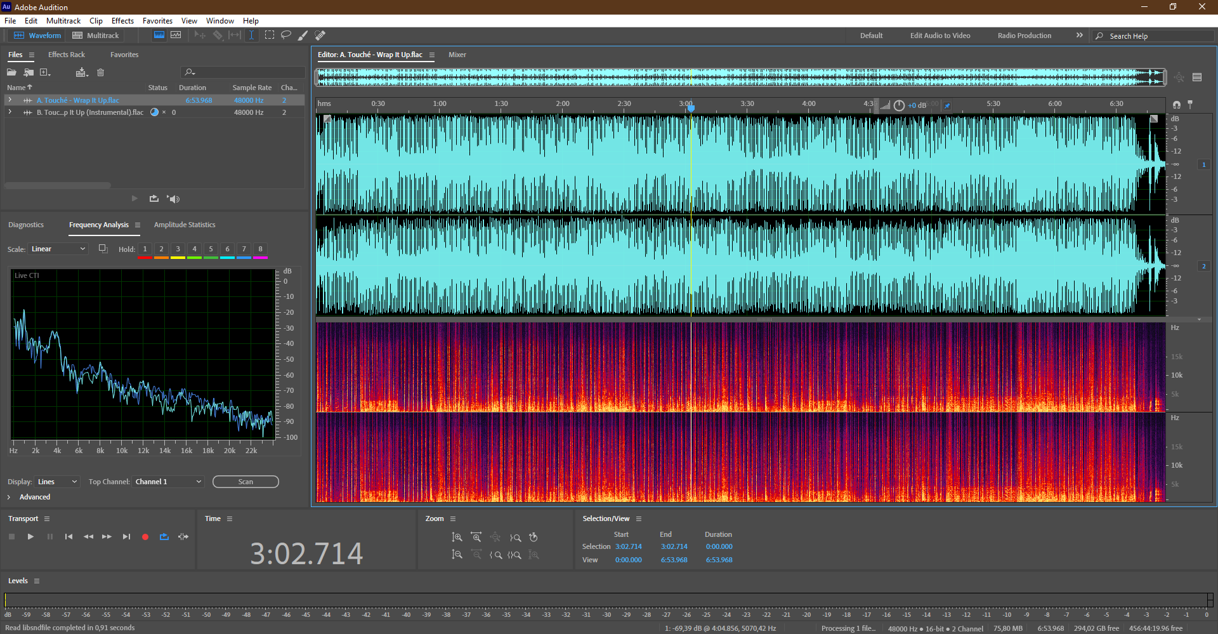The height and width of the screenshot is (634, 1218).
Task: Select the Spot Healing Brush tool
Action: tap(320, 36)
